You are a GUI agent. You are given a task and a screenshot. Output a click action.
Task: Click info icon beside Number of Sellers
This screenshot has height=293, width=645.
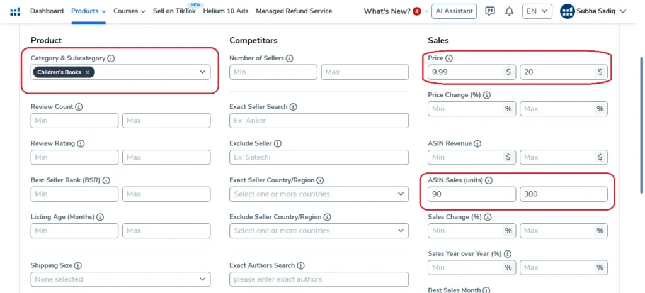289,58
